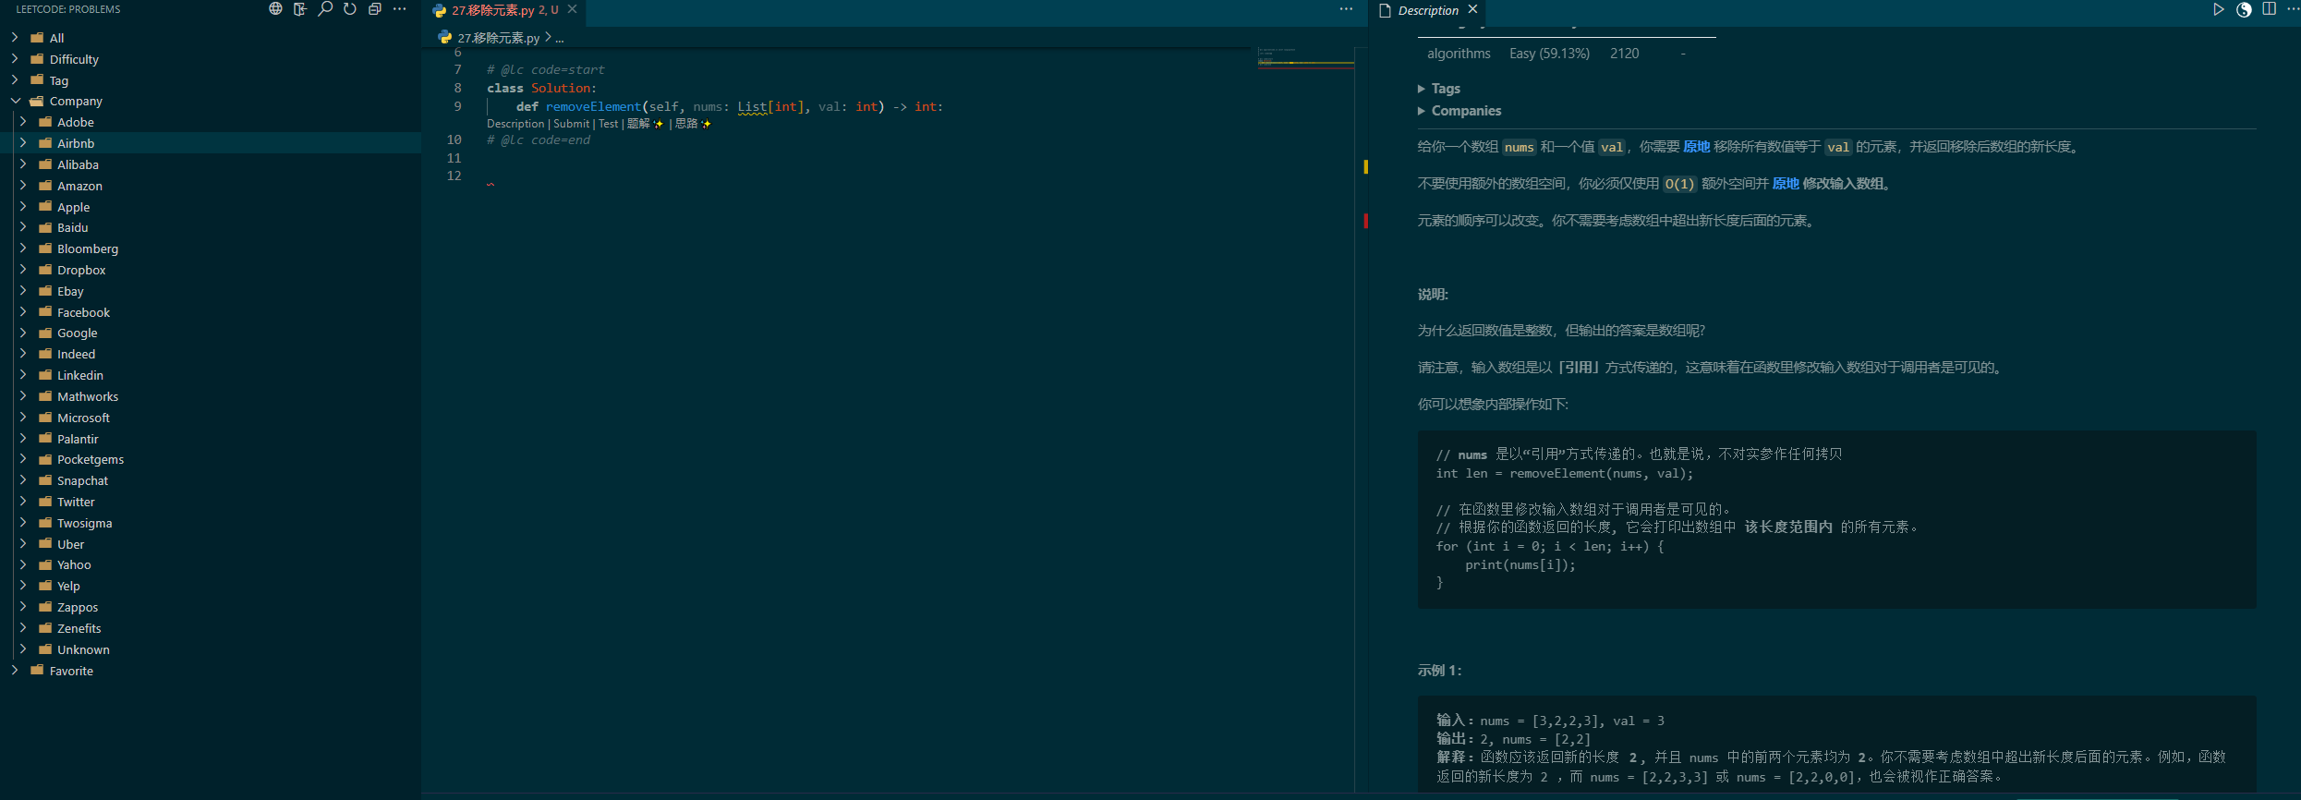Click the editor minimap preview
2301x800 pixels.
(1305, 57)
